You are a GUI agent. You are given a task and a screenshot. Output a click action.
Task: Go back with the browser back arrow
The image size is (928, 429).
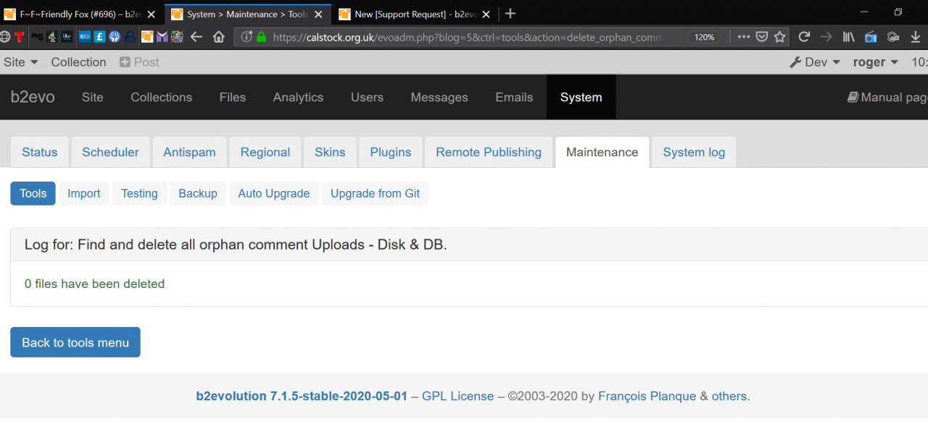(196, 37)
